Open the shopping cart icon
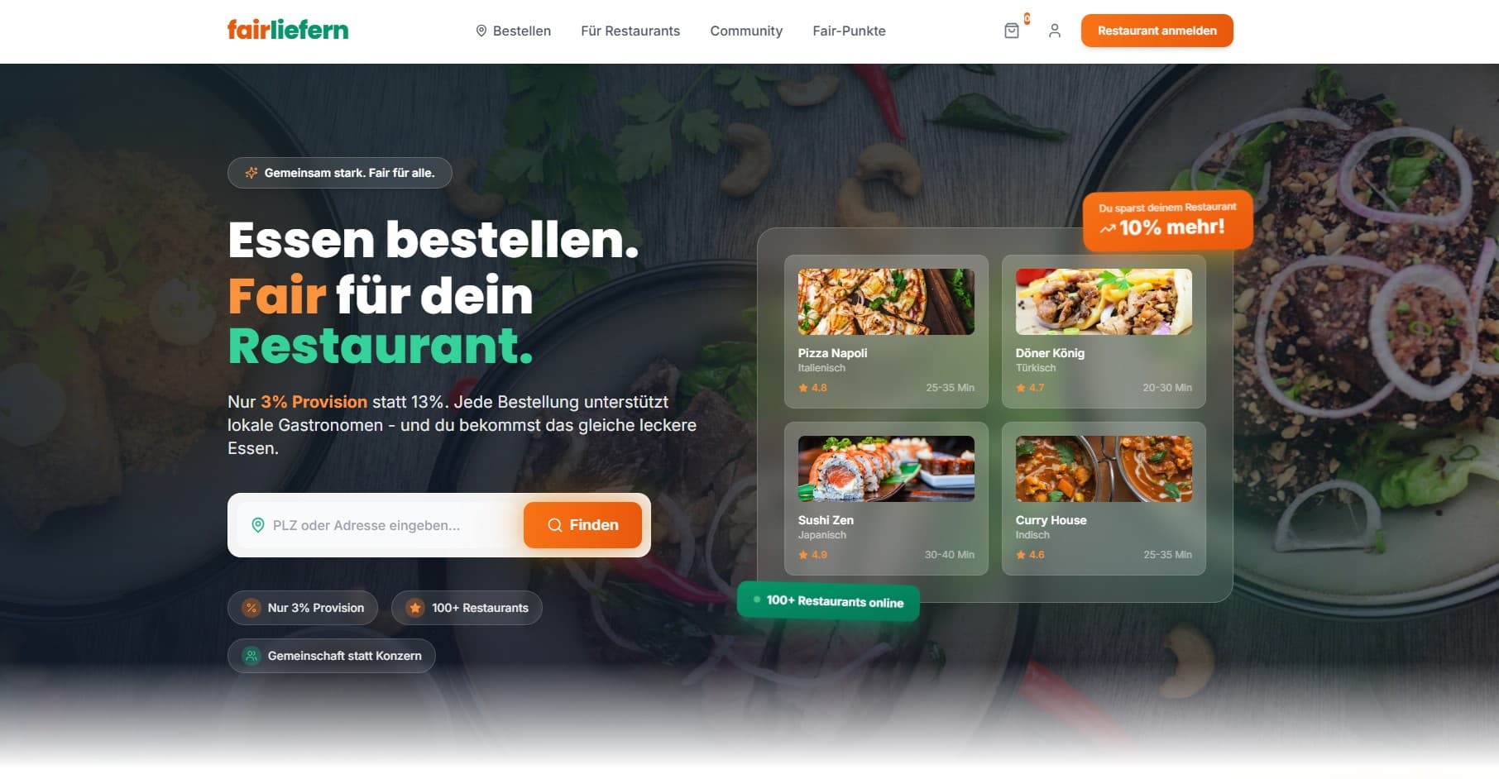Image resolution: width=1499 pixels, height=779 pixels. click(x=1011, y=31)
